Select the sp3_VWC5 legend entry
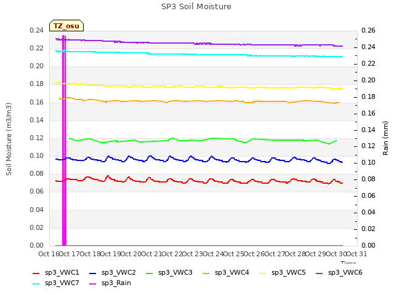 tap(282, 272)
